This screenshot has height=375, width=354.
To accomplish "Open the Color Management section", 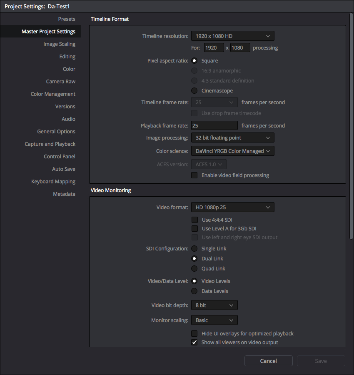I will pos(53,94).
